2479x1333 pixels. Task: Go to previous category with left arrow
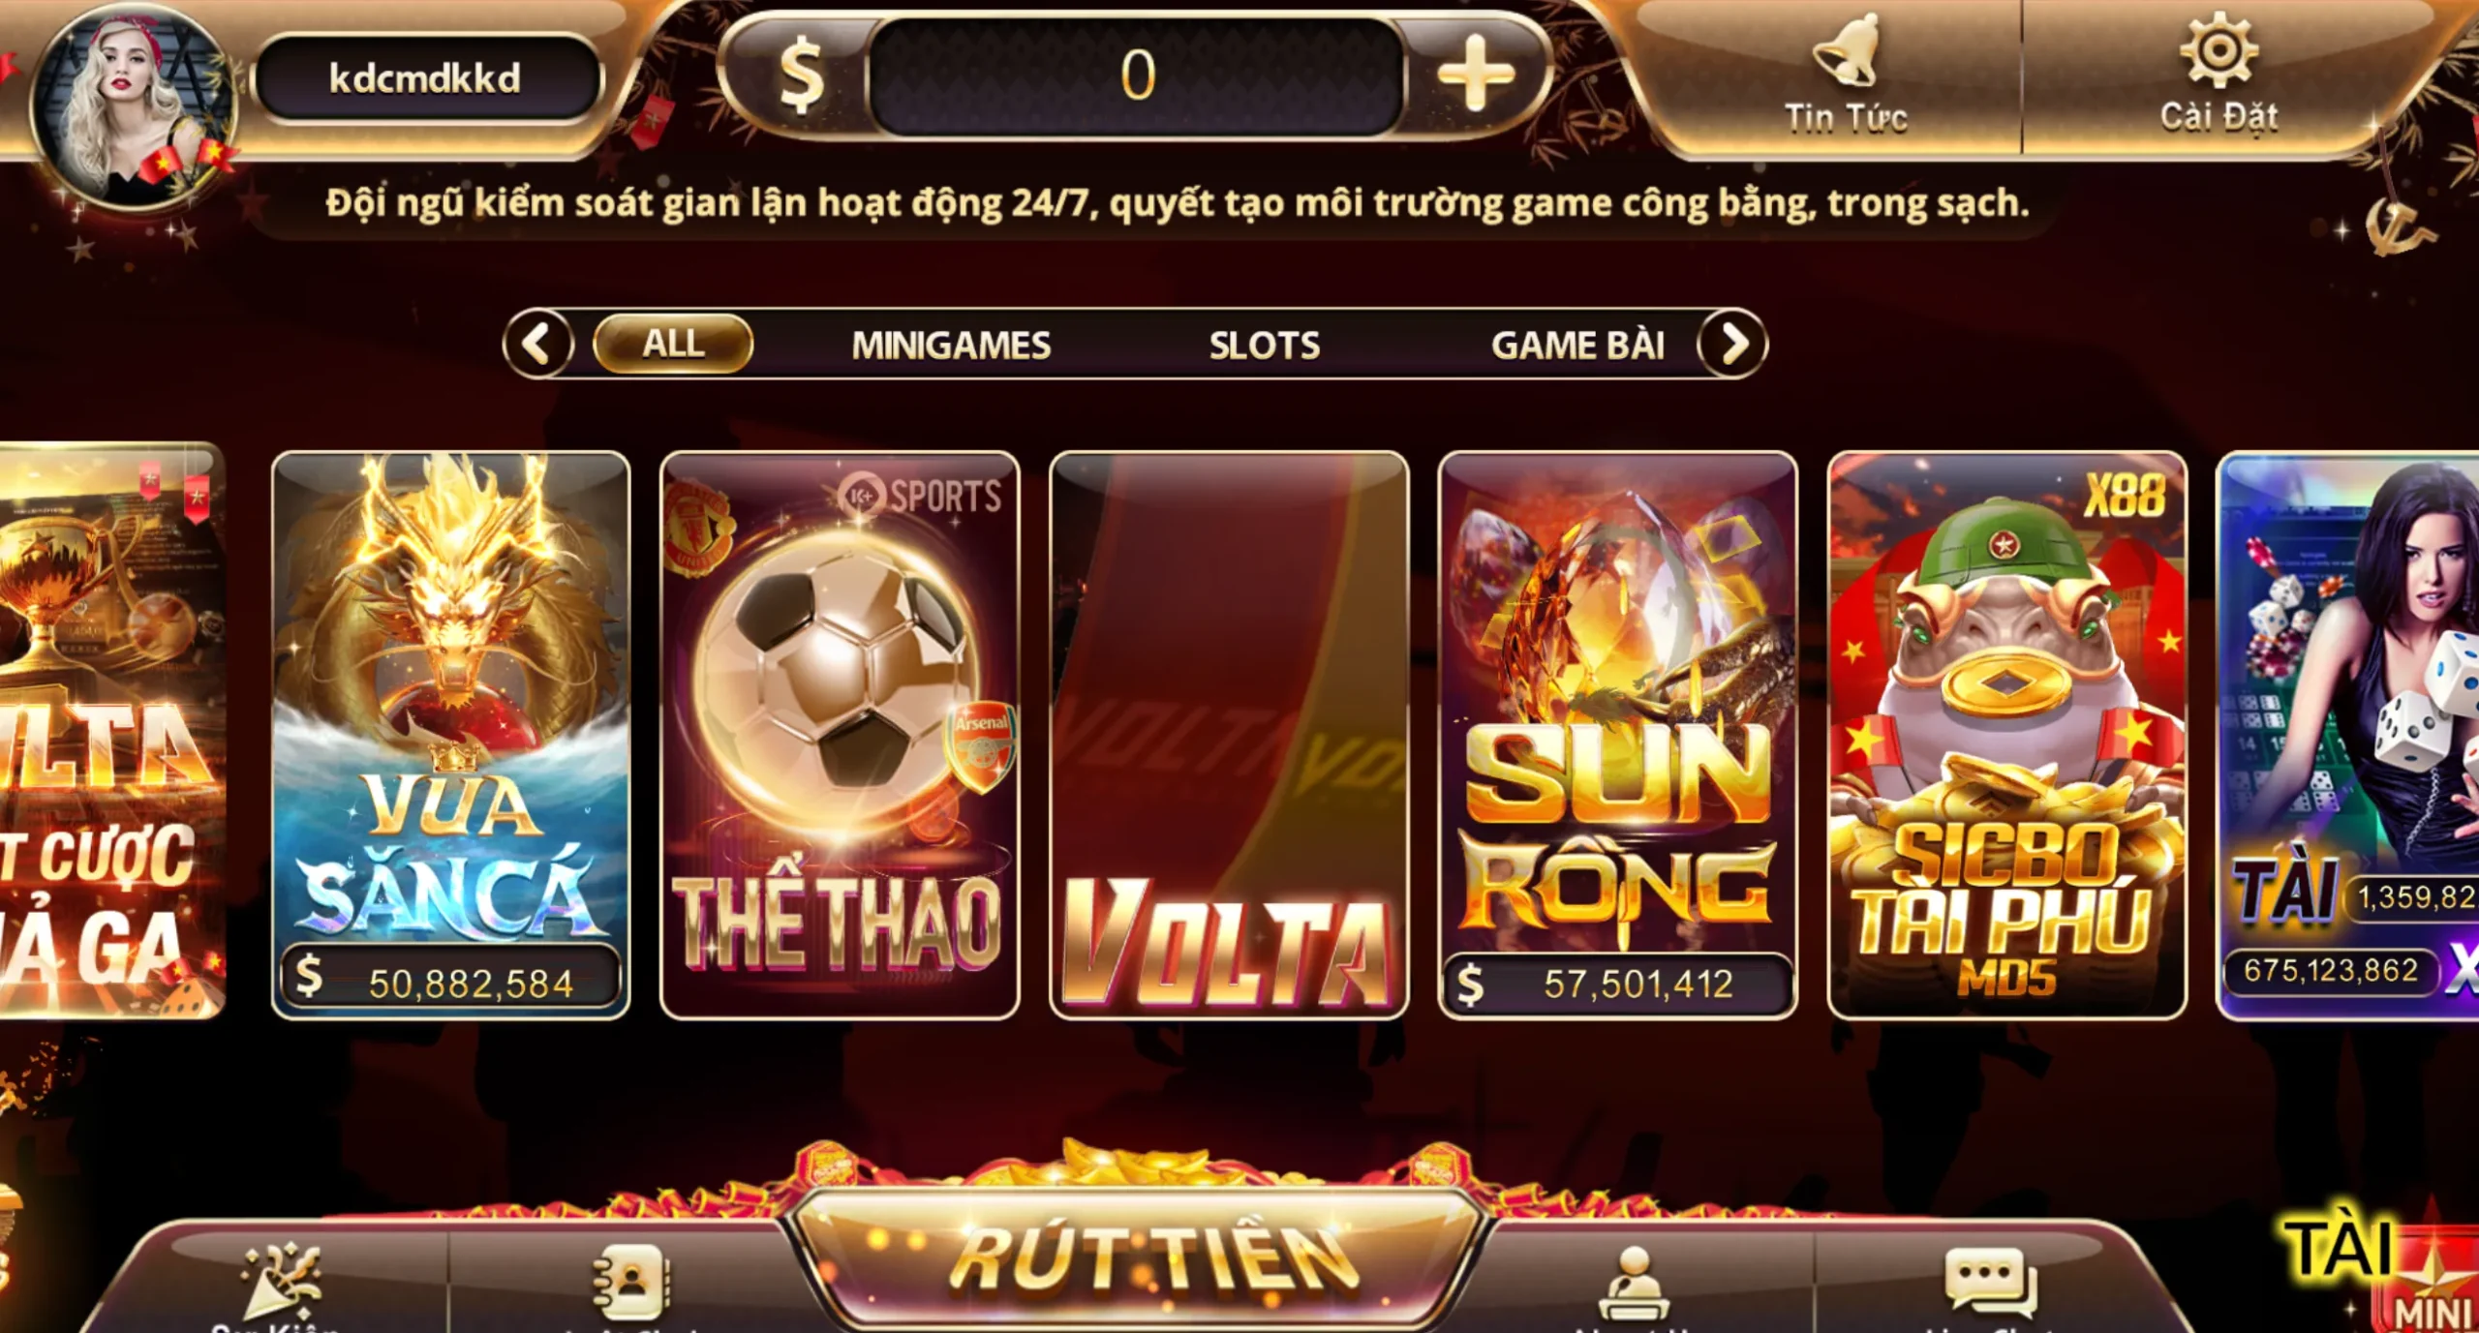click(x=538, y=344)
